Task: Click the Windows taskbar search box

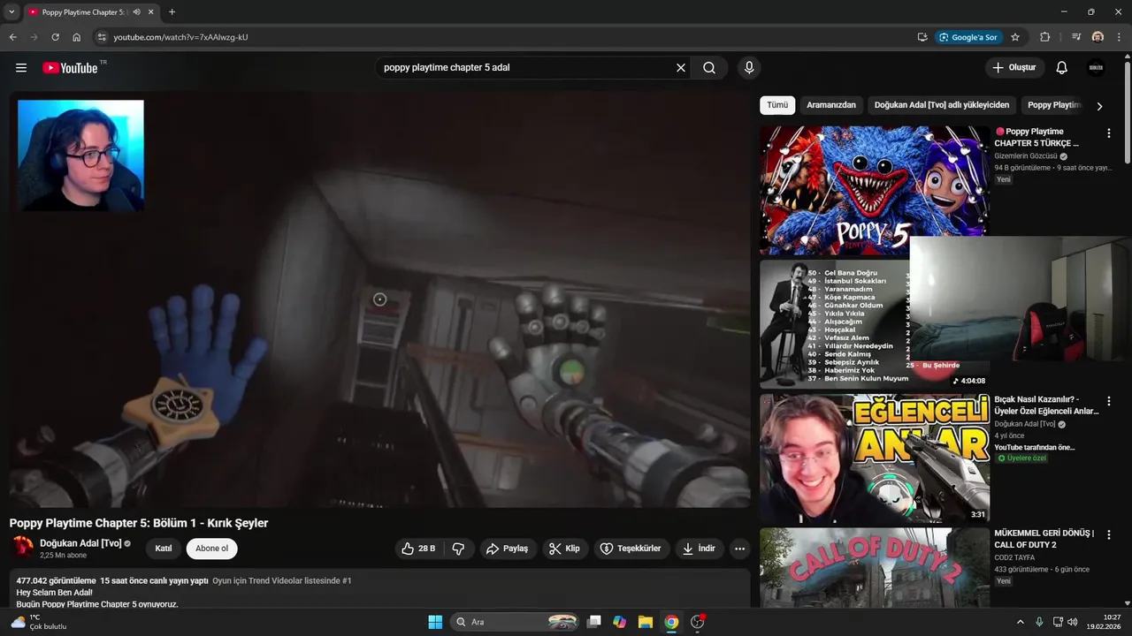Action: click(x=516, y=622)
